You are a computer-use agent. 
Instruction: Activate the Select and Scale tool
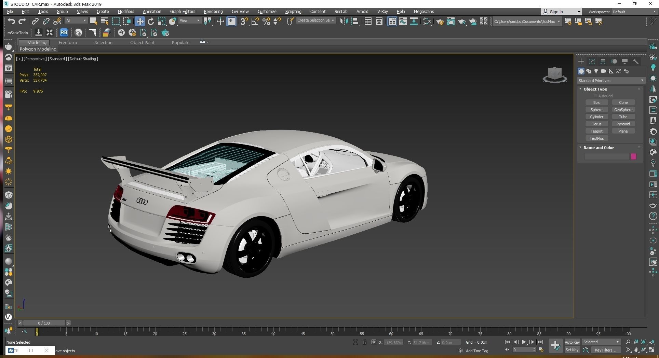(161, 22)
